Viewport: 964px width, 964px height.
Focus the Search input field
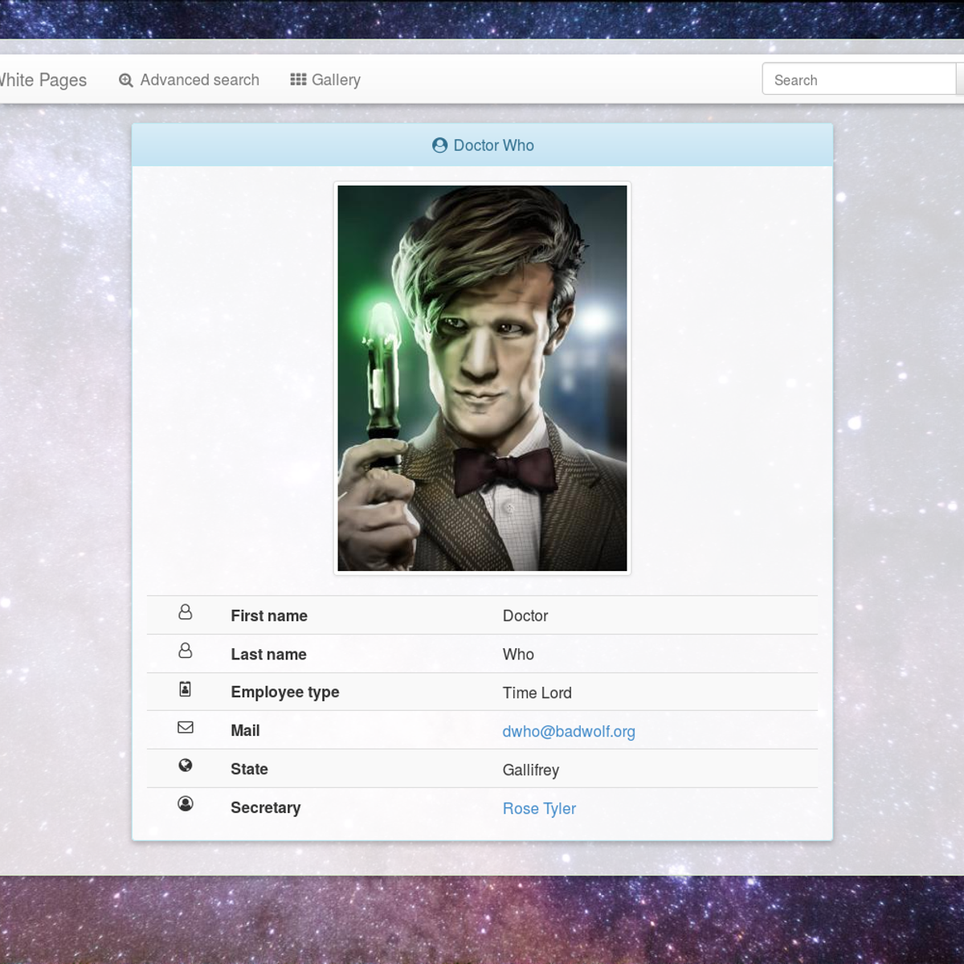point(858,80)
